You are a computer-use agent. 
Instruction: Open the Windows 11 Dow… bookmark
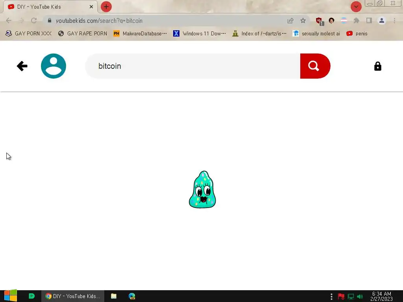200,34
